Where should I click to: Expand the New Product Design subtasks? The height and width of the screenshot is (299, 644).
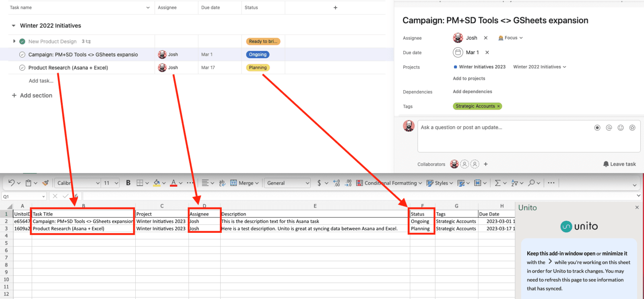point(14,41)
